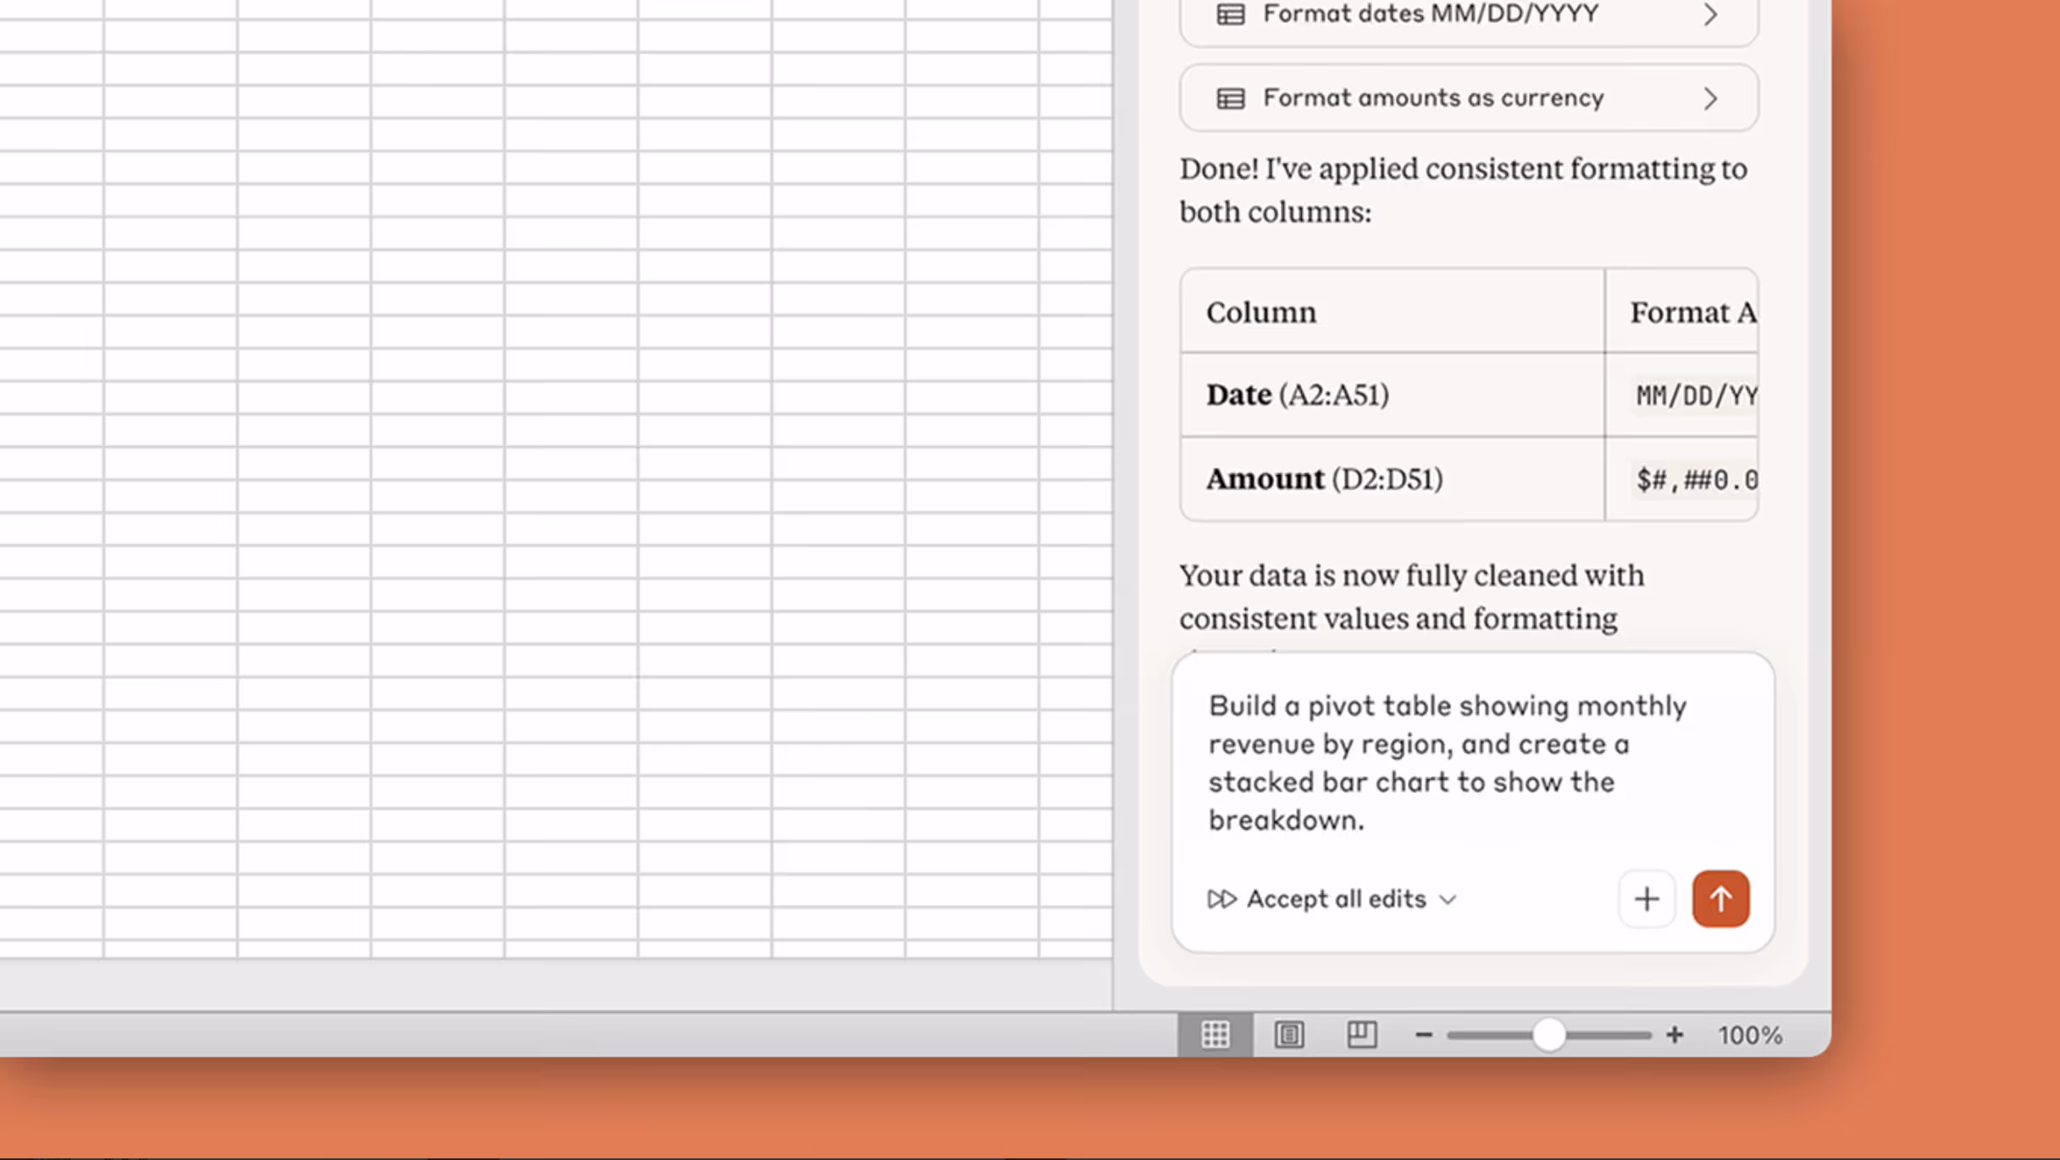
Task: Click the table icon beside Format dates
Action: [1230, 14]
